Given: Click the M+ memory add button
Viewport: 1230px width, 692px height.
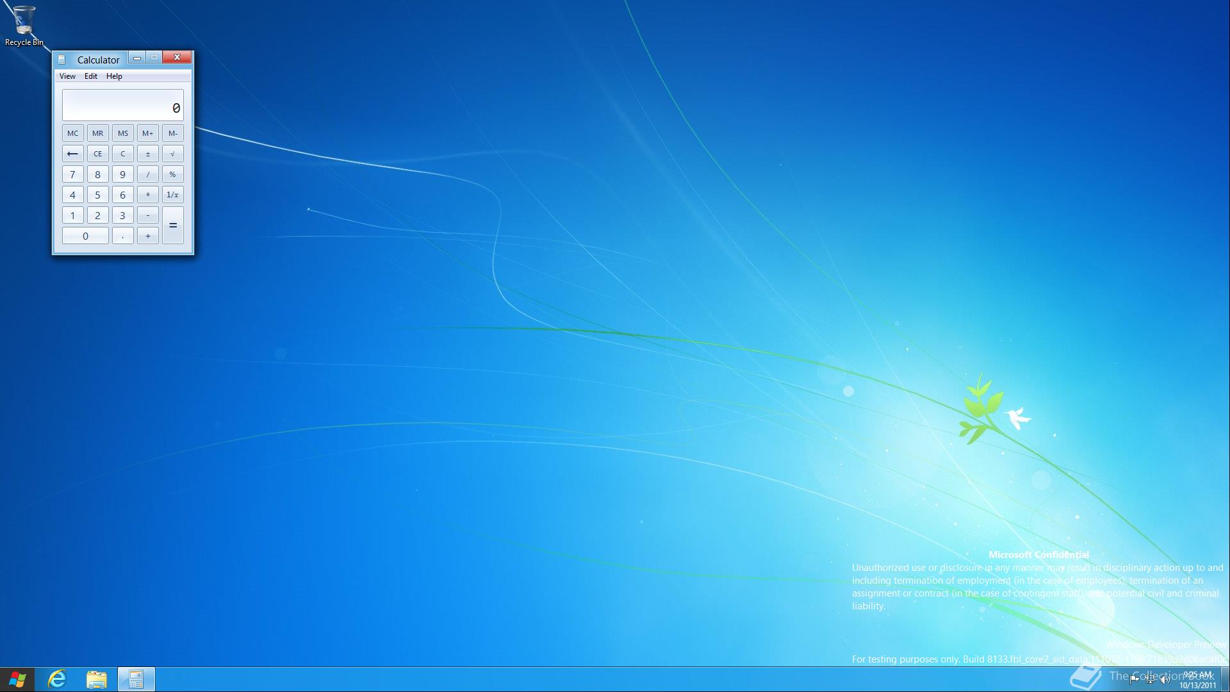Looking at the screenshot, I should pyautogui.click(x=148, y=133).
